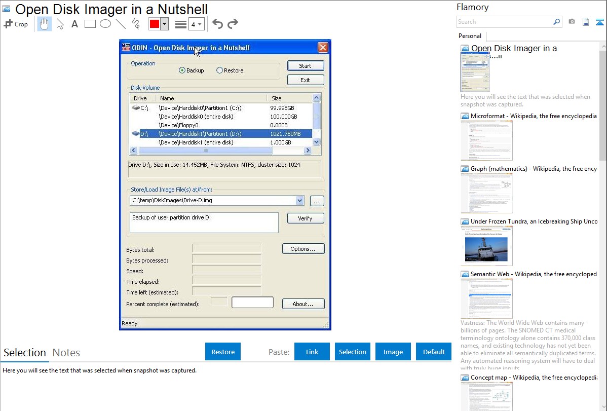Choose the arrow pointer tool
This screenshot has height=411, width=607.
click(60, 24)
